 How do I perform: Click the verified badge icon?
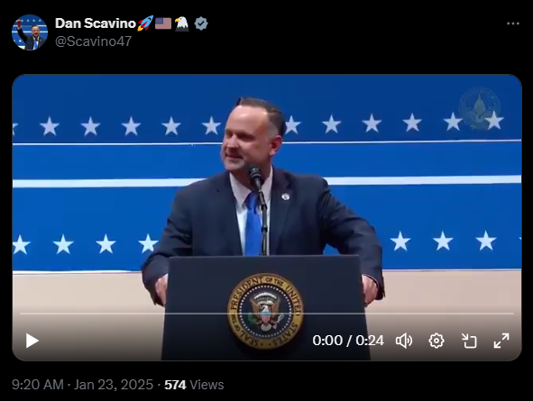(201, 23)
